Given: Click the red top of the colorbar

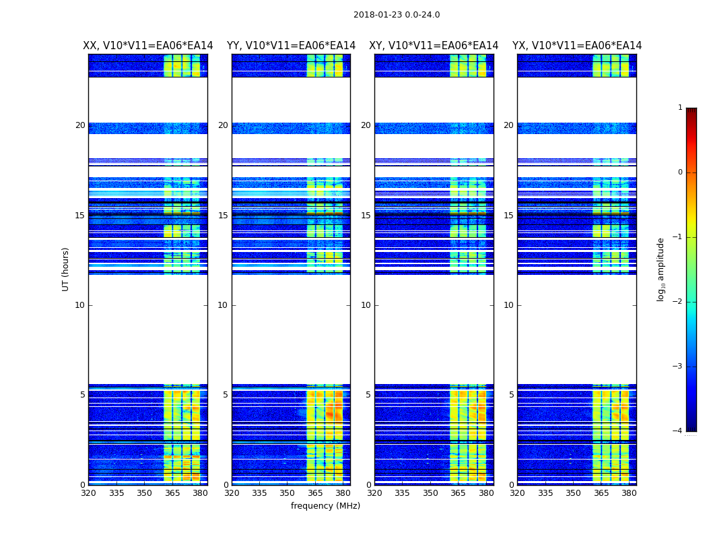Looking at the screenshot, I should 691,112.
